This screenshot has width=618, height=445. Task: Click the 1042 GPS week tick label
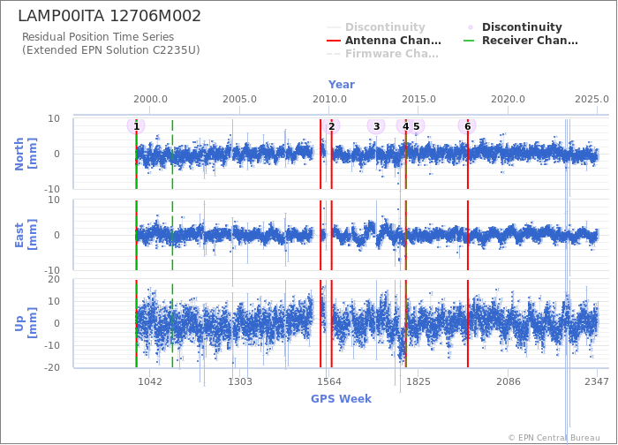coord(150,381)
